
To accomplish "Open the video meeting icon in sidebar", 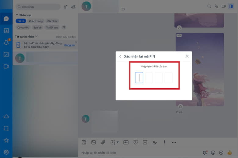I will tap(6, 66).
